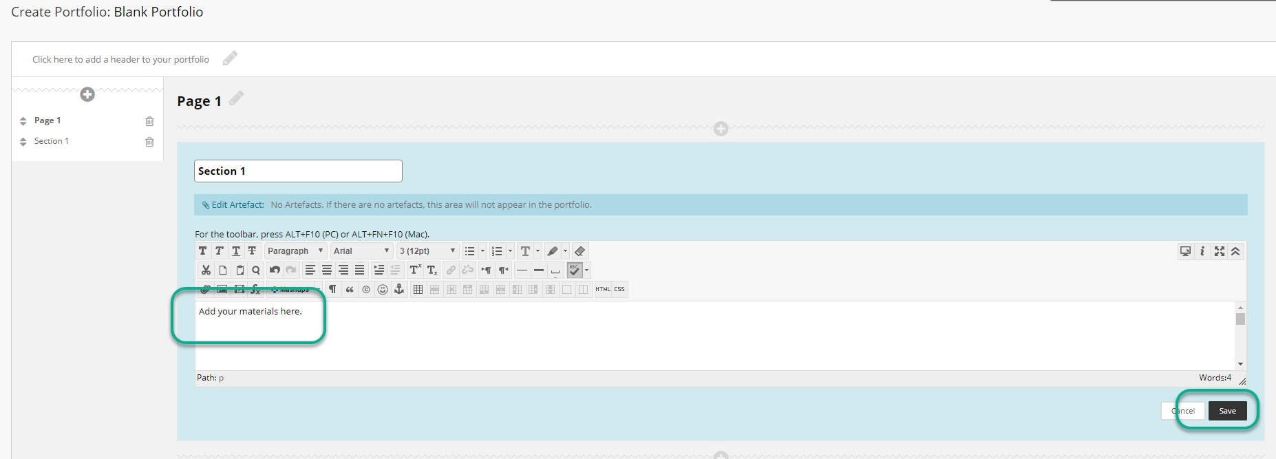The height and width of the screenshot is (459, 1276).
Task: Toggle bold text formatting
Action: pyautogui.click(x=202, y=251)
